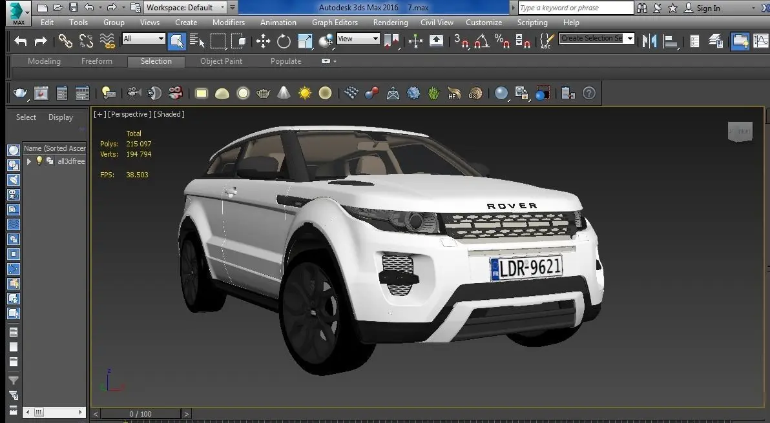This screenshot has width=770, height=423.
Task: Open the Modifiers menu
Action: (228, 23)
